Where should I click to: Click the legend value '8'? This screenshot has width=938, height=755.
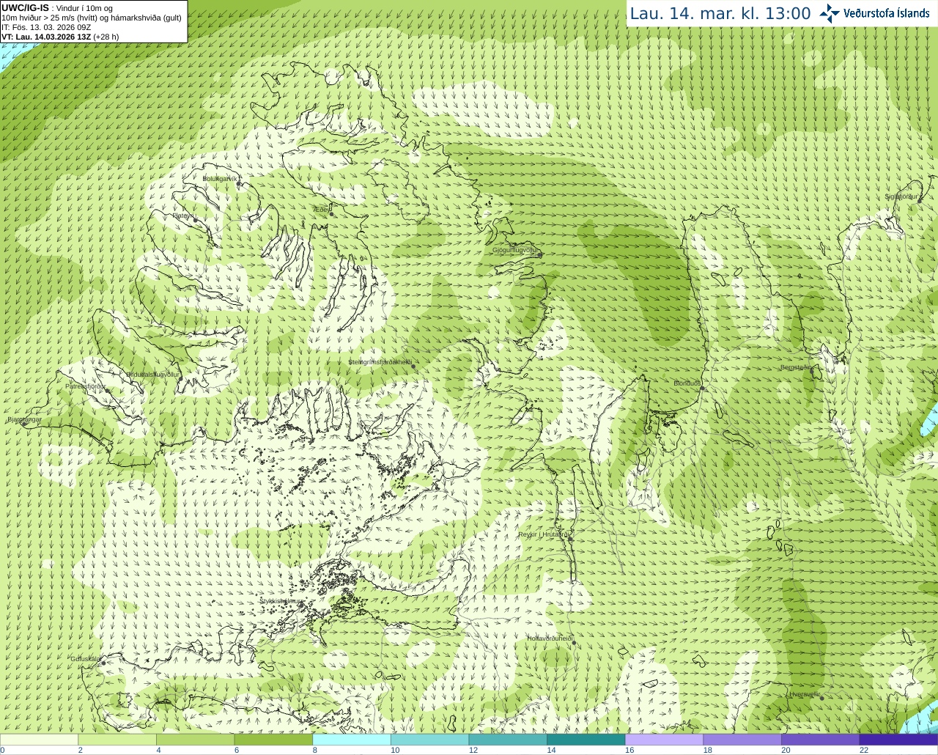[x=314, y=750]
